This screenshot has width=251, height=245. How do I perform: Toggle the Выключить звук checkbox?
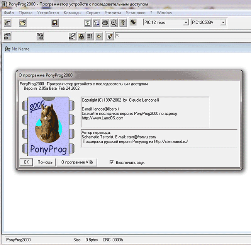coord(112,162)
